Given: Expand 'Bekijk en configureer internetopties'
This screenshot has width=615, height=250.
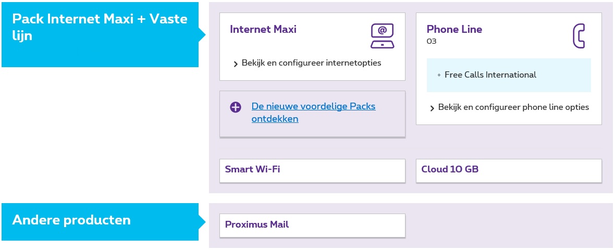Looking at the screenshot, I should click(x=311, y=63).
